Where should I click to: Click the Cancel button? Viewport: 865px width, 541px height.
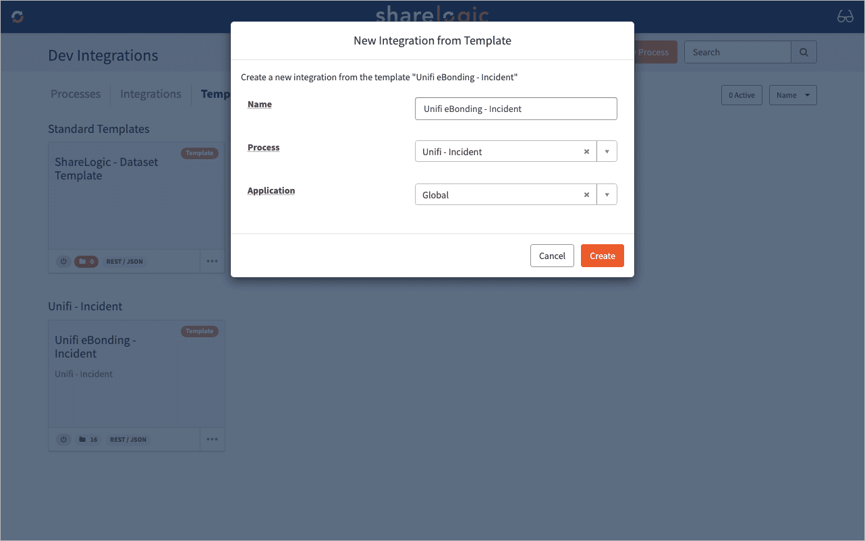click(552, 256)
